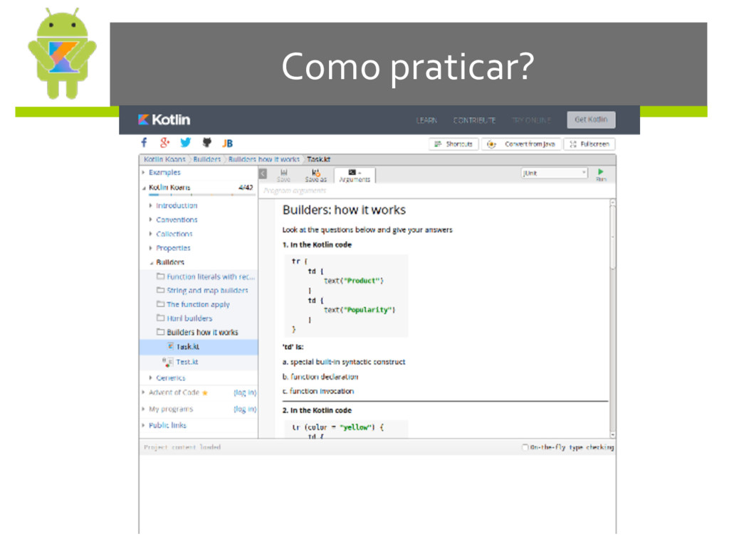
Task: Open the Google Plus share icon
Action: [164, 142]
